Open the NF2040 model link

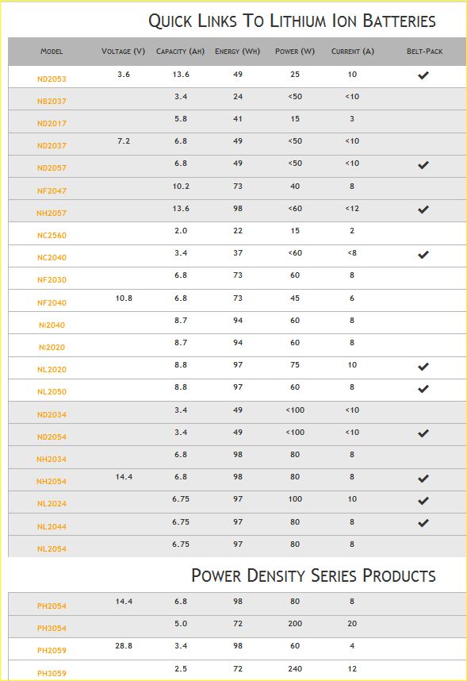tap(52, 302)
